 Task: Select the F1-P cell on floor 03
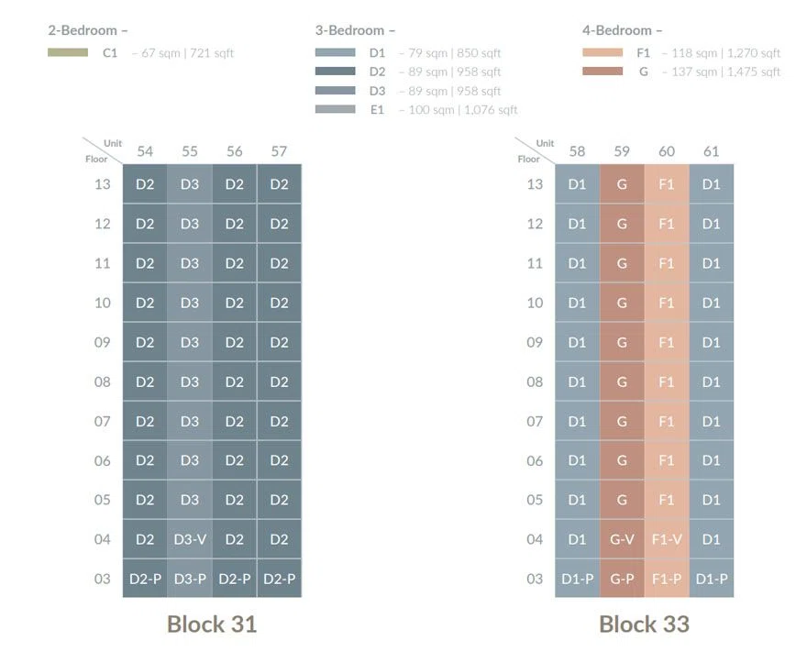tap(667, 579)
